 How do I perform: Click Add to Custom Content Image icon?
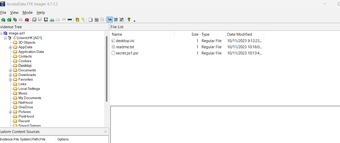52,20
